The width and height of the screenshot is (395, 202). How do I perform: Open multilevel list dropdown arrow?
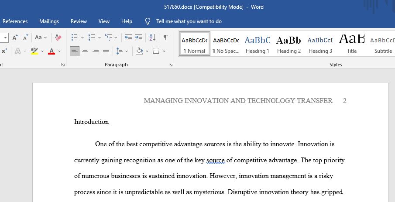[116, 38]
